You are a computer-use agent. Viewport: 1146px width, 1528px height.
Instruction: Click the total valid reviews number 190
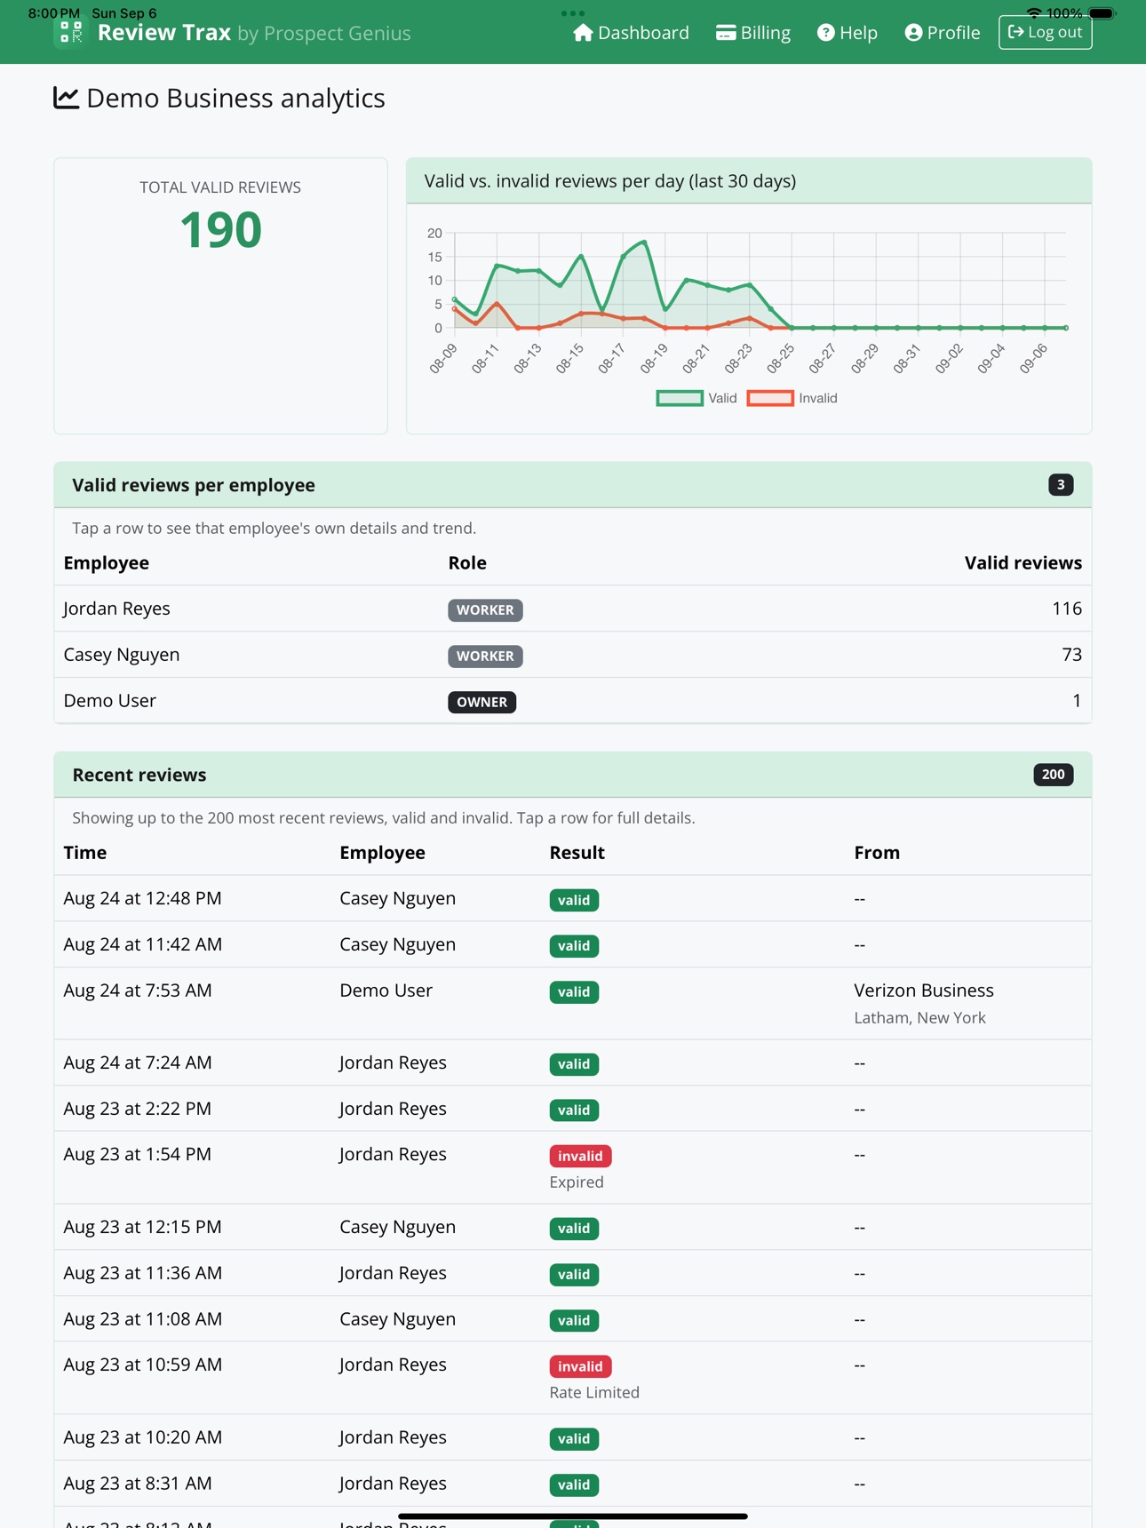pyautogui.click(x=220, y=229)
